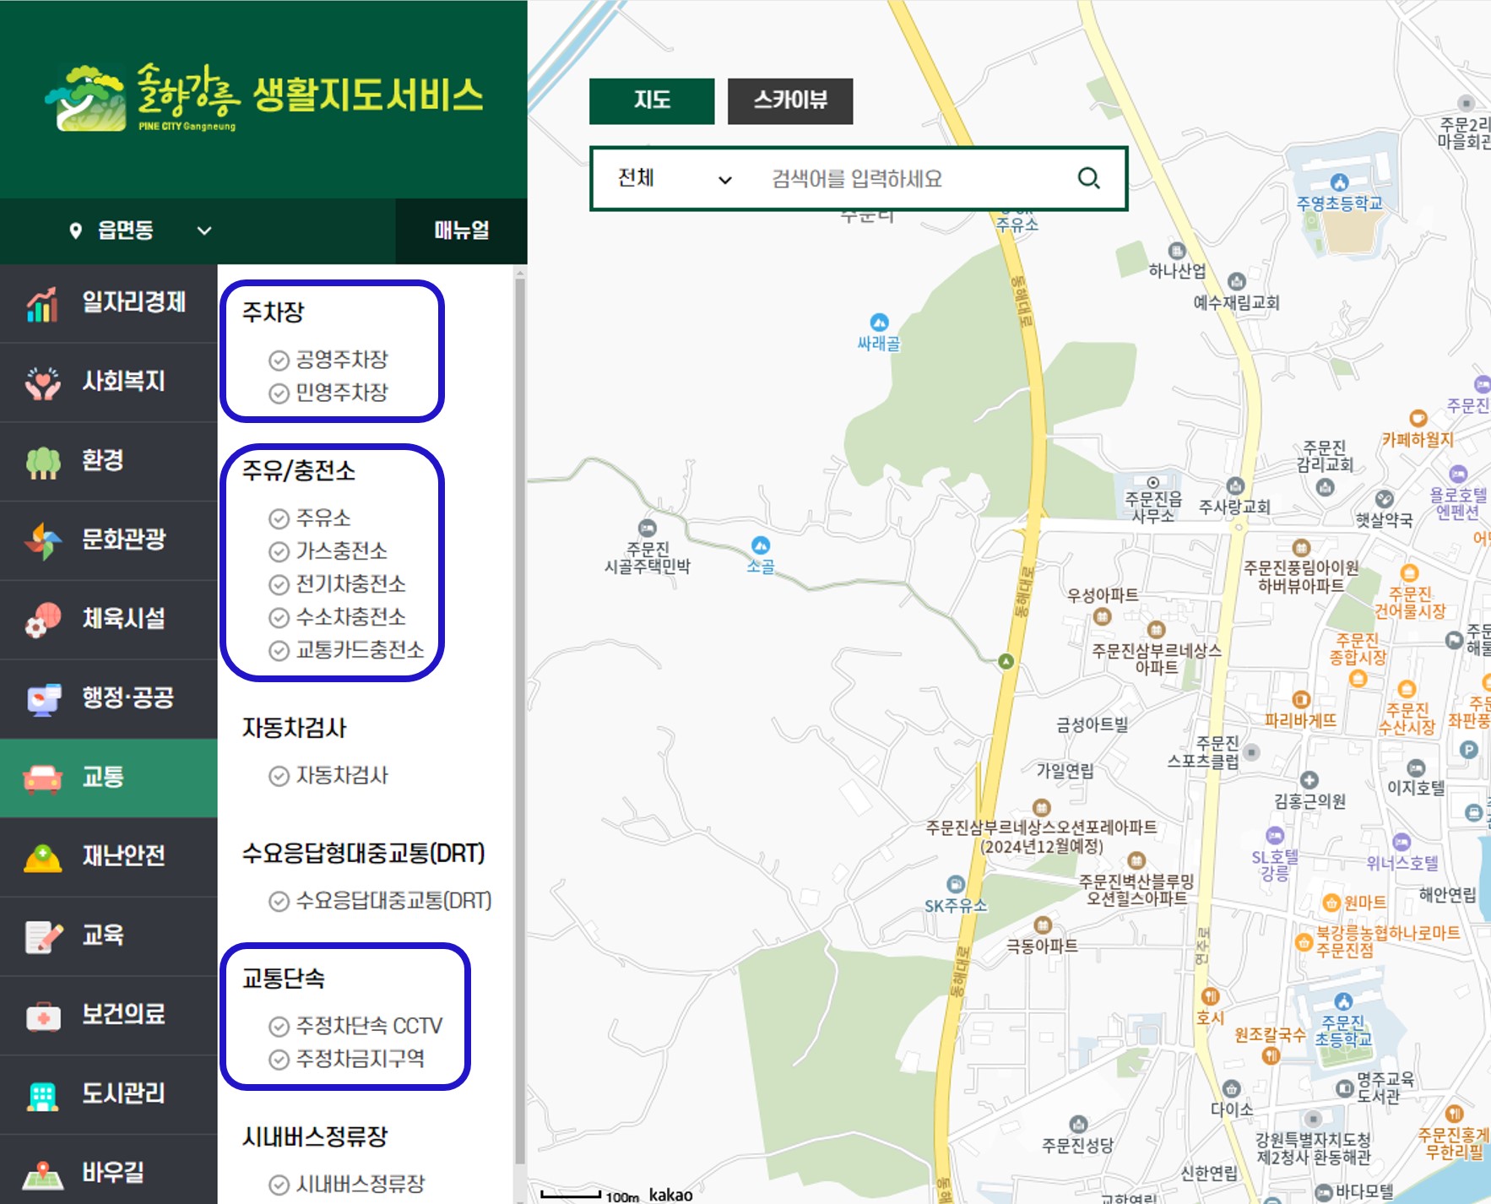
Task: Click the search magnifier icon
Action: pyautogui.click(x=1089, y=178)
